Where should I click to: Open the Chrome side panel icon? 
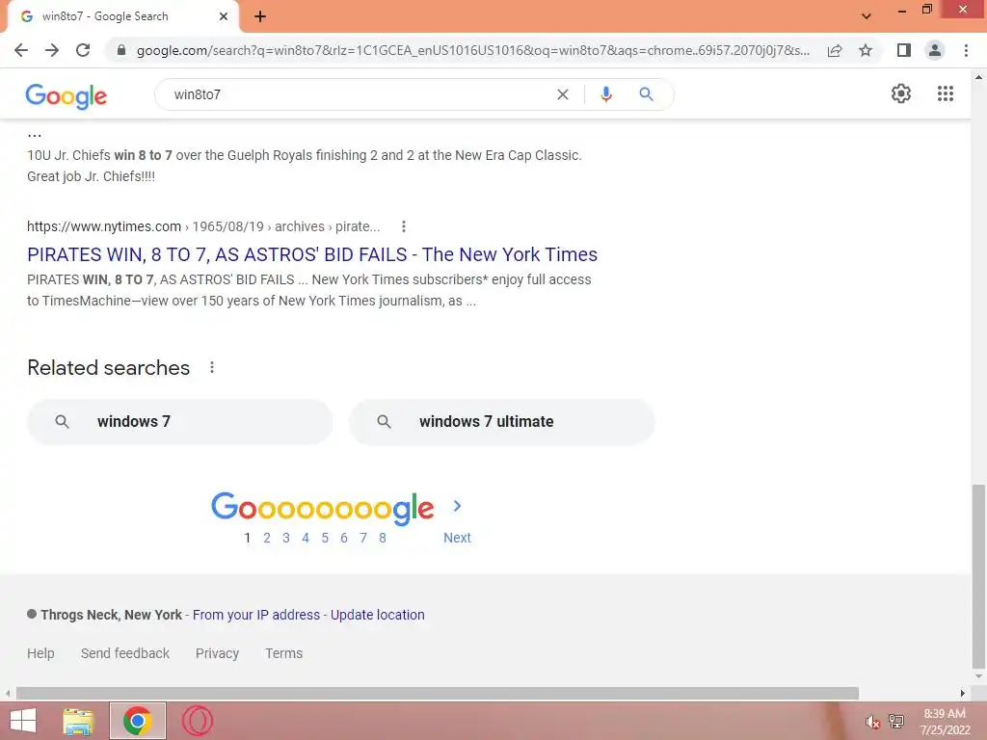click(904, 50)
